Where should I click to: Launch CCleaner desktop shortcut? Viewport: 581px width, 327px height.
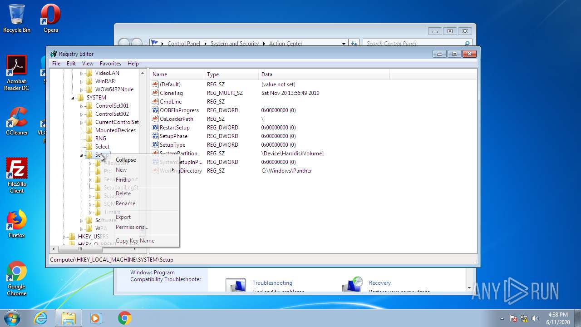17,121
